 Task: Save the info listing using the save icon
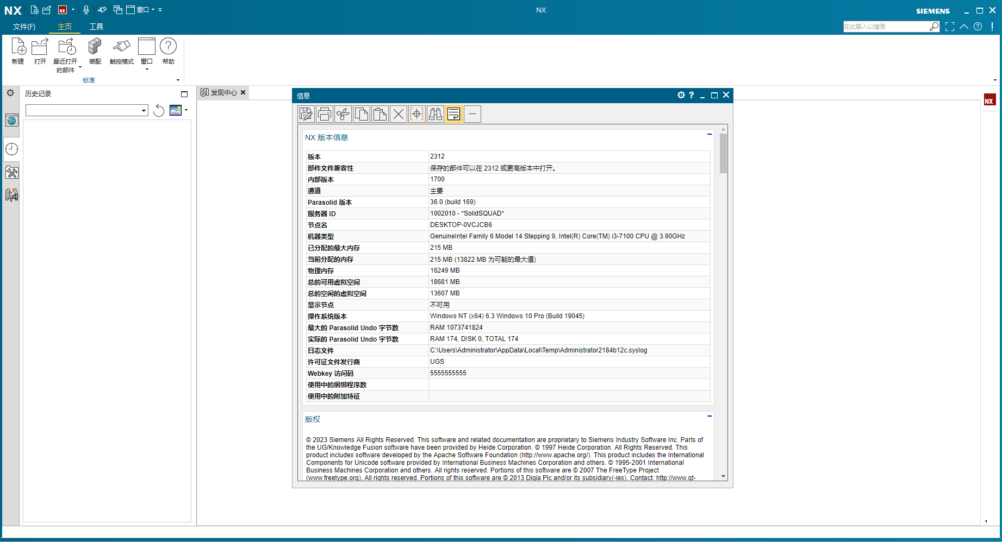(x=306, y=114)
